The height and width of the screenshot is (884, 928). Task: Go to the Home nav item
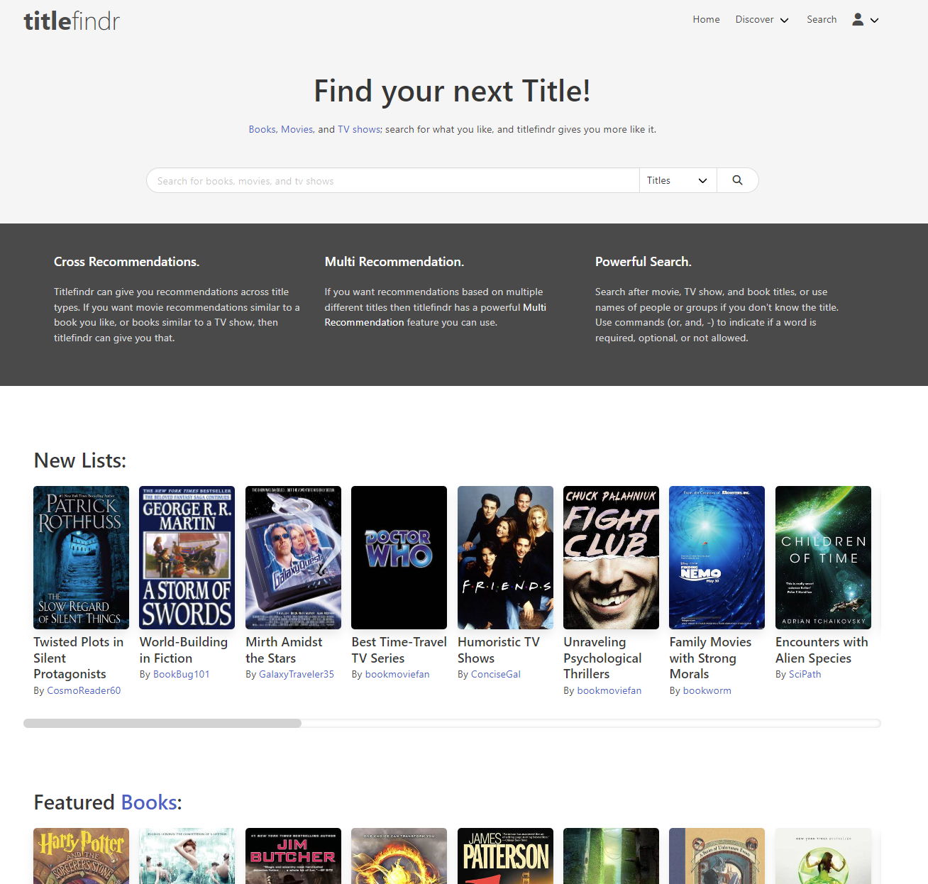coord(706,20)
